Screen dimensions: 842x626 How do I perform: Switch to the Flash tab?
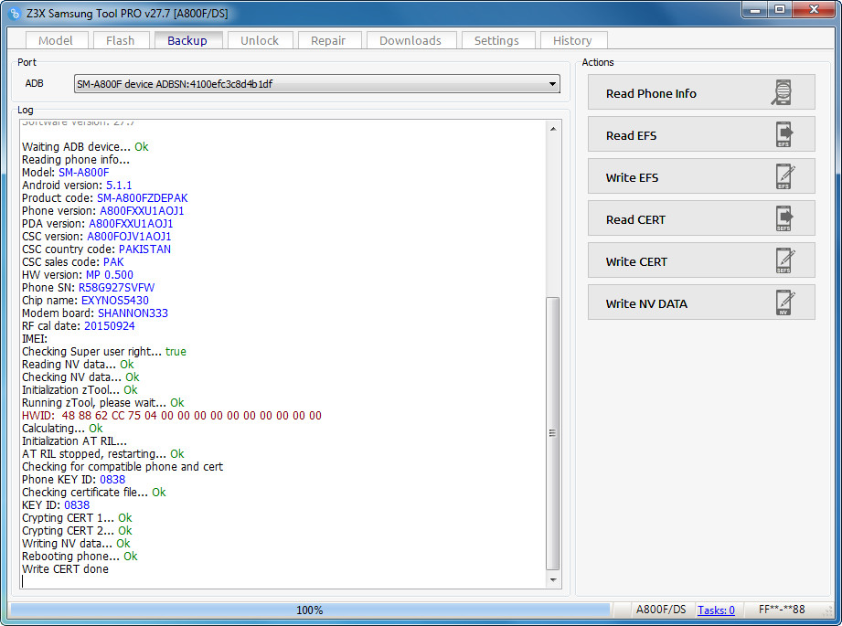tap(121, 40)
